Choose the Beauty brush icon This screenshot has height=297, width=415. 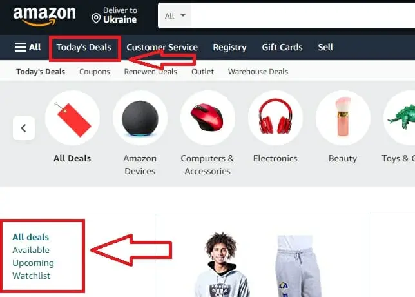point(343,118)
